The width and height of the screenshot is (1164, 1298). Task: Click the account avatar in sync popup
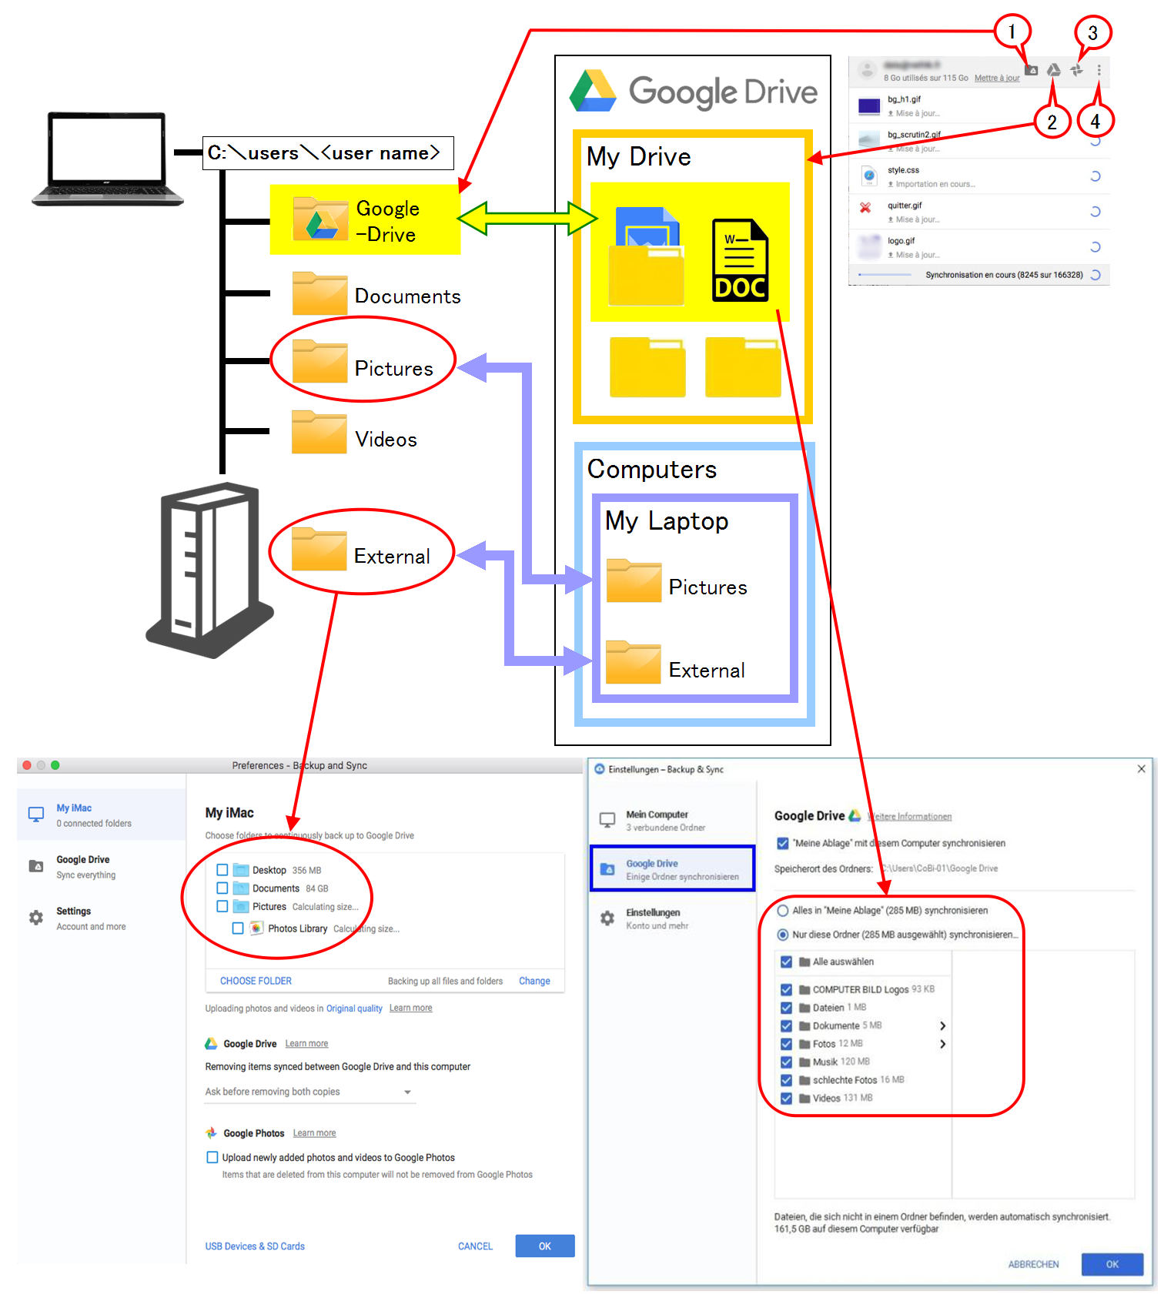867,70
